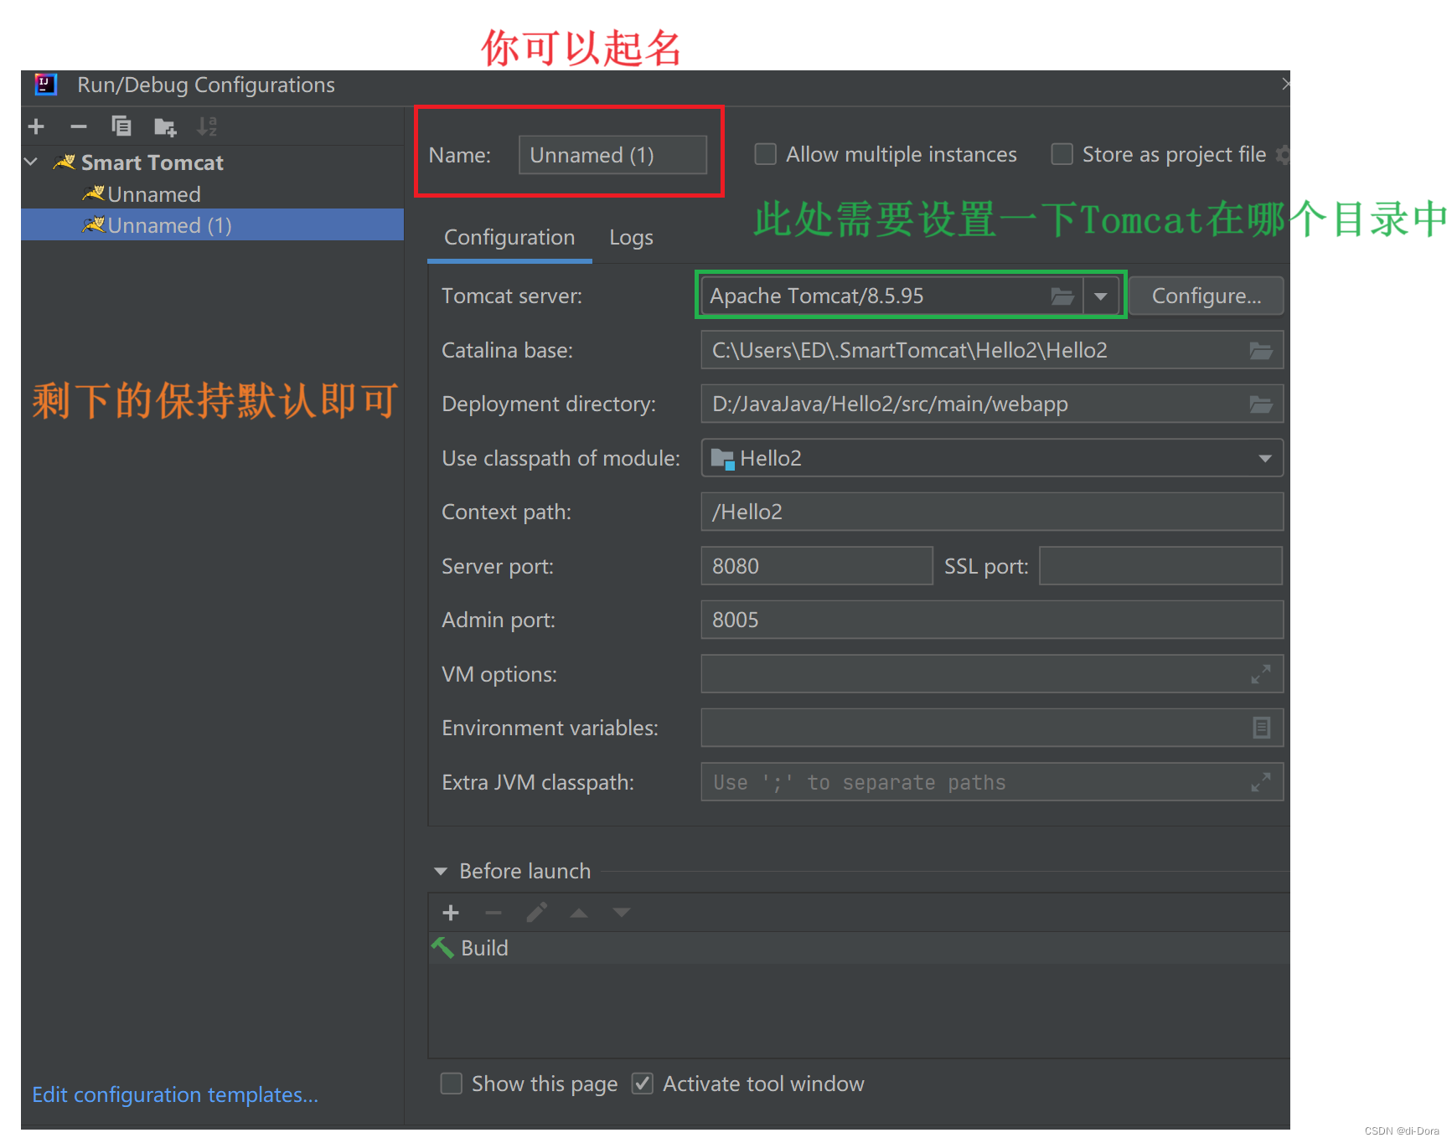The width and height of the screenshot is (1452, 1143).
Task: Switch to the Configuration tab
Action: click(509, 238)
